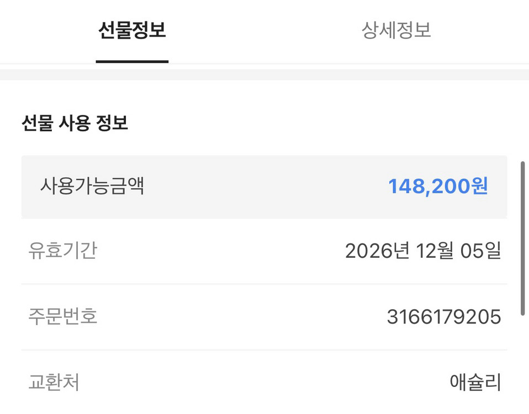Select the 사용가능금액 label
The width and height of the screenshot is (529, 414).
click(92, 186)
